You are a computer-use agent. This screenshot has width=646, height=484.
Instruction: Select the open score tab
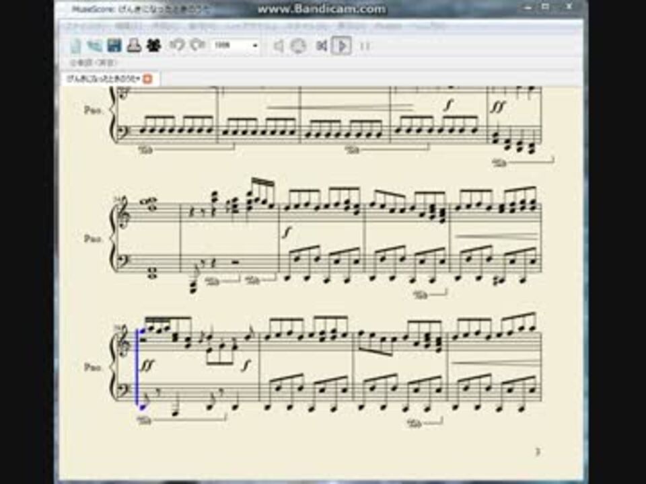110,79
